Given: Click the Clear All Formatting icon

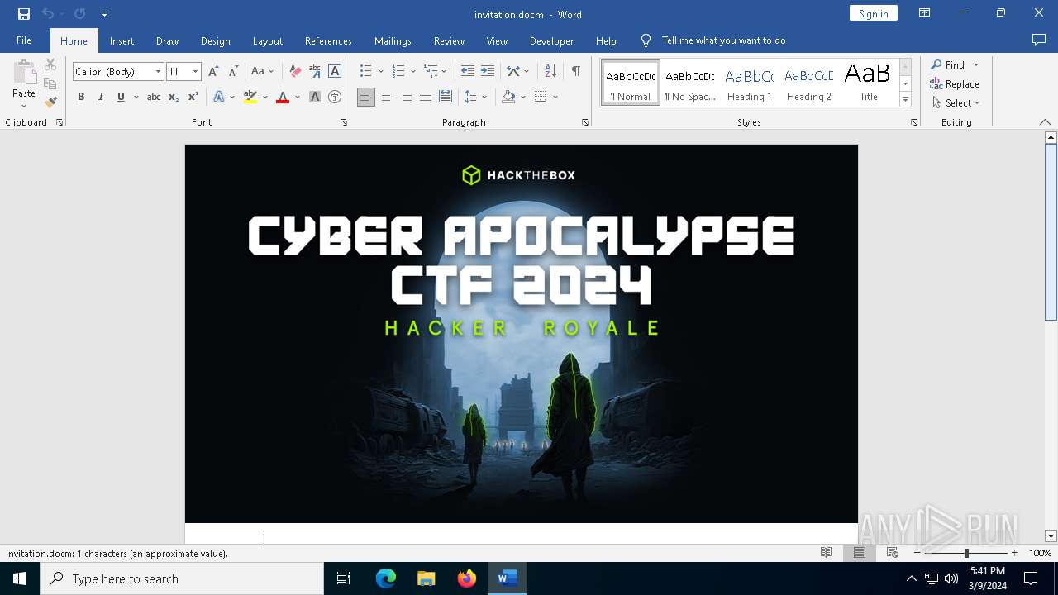Looking at the screenshot, I should 295,71.
